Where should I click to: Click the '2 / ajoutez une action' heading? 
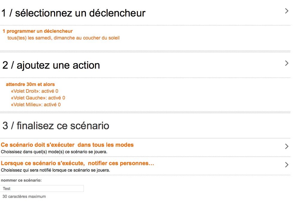[x=51, y=65]
